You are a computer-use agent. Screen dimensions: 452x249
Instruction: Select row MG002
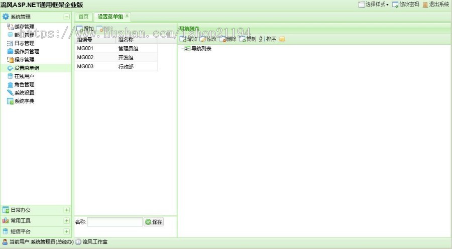pos(116,57)
